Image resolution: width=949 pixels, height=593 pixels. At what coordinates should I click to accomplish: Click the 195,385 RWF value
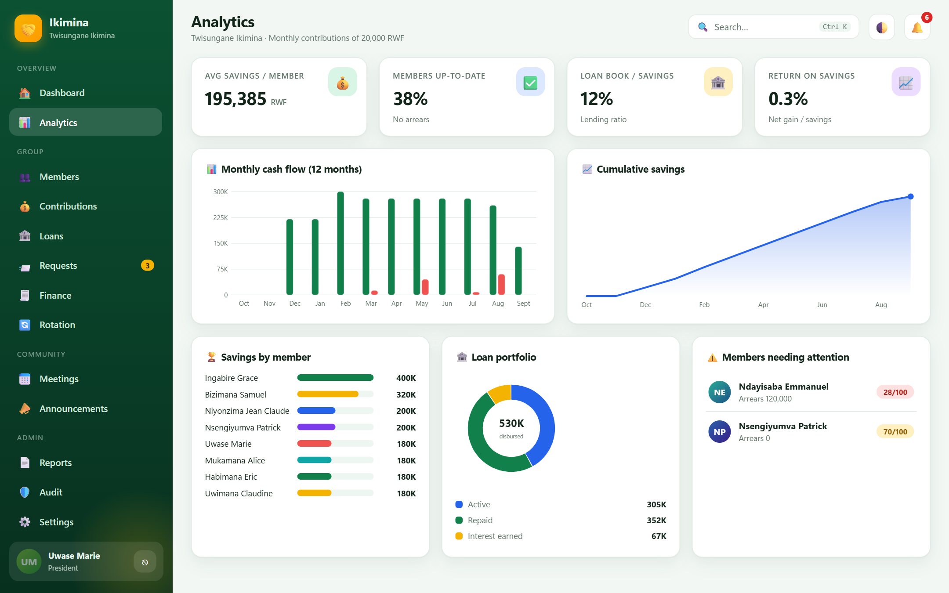click(246, 99)
